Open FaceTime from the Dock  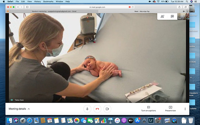tap(90, 121)
